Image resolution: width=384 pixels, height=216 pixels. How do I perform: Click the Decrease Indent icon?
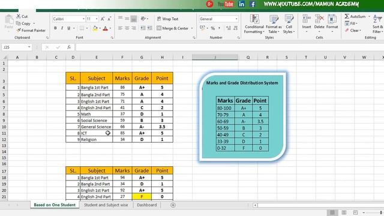click(x=143, y=28)
